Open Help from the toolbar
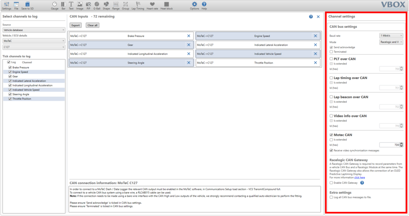Viewport: 409px width, 216px height. click(204, 5)
